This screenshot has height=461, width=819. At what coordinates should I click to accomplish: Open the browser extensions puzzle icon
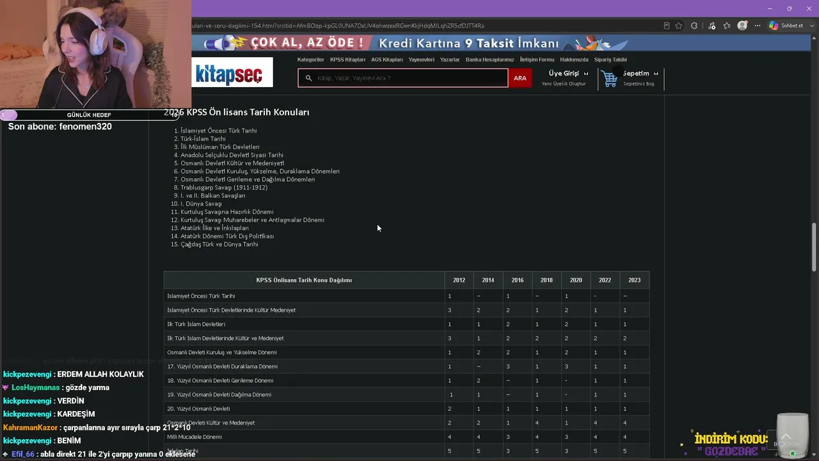pyautogui.click(x=694, y=26)
